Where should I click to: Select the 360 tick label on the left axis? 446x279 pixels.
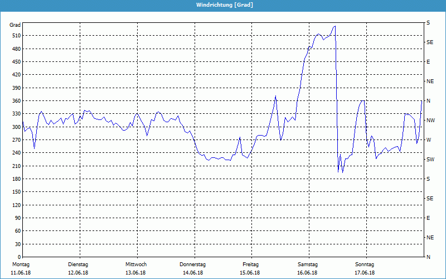[x=16, y=101]
